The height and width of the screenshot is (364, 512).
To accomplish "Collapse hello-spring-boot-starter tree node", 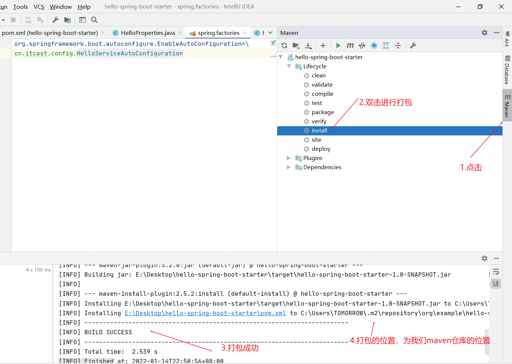I will [x=281, y=57].
